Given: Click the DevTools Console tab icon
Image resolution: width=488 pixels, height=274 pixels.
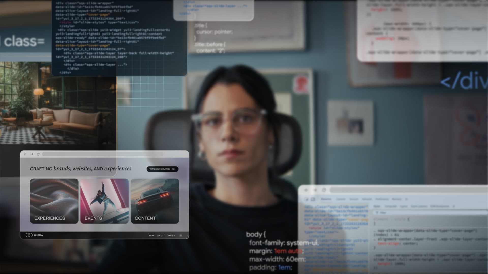Looking at the screenshot, I should point(341,199).
